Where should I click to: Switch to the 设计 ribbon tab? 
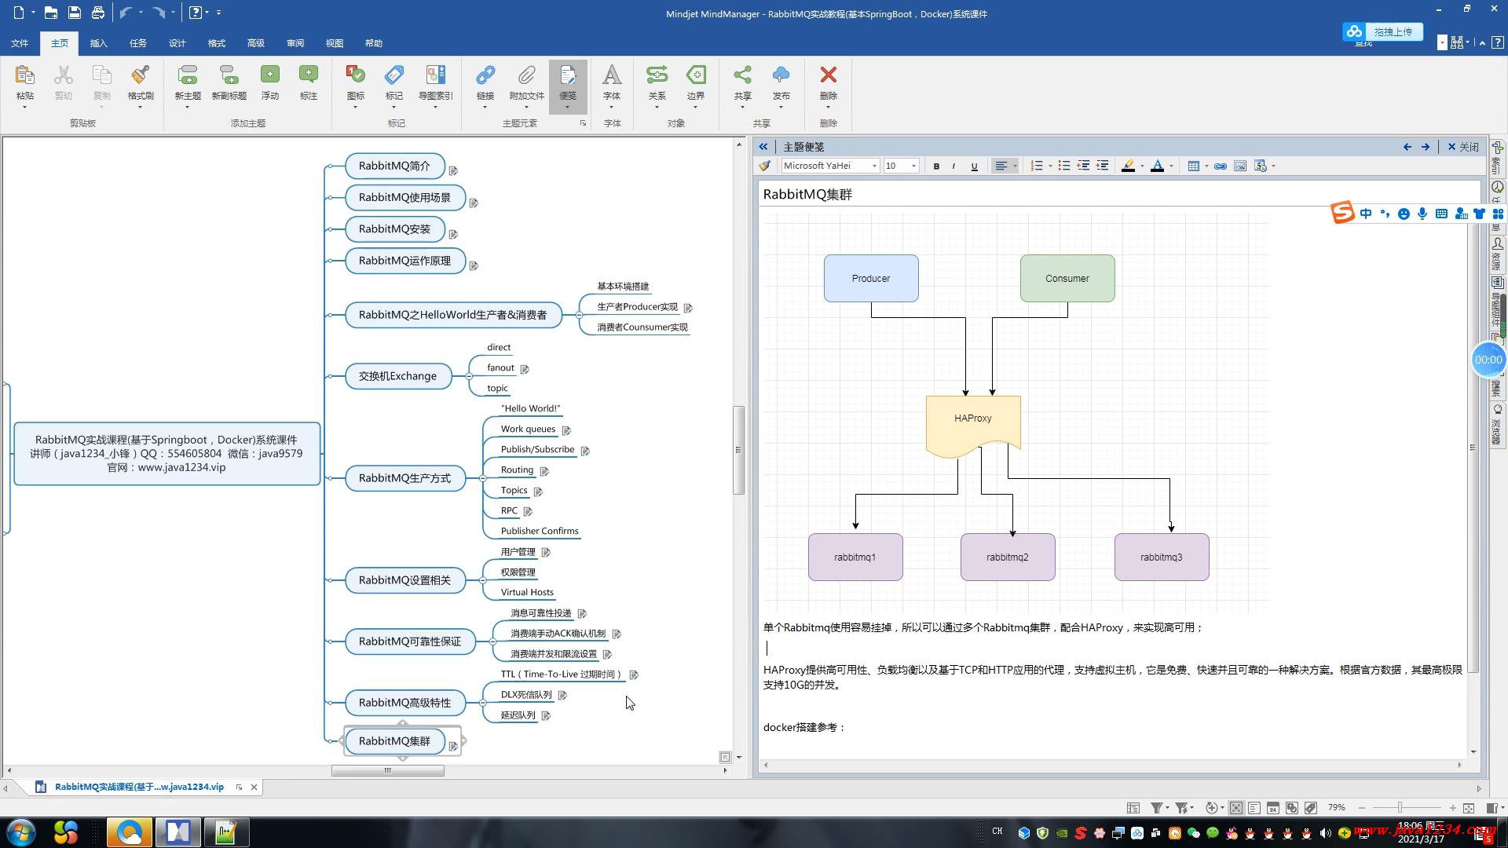pyautogui.click(x=177, y=43)
